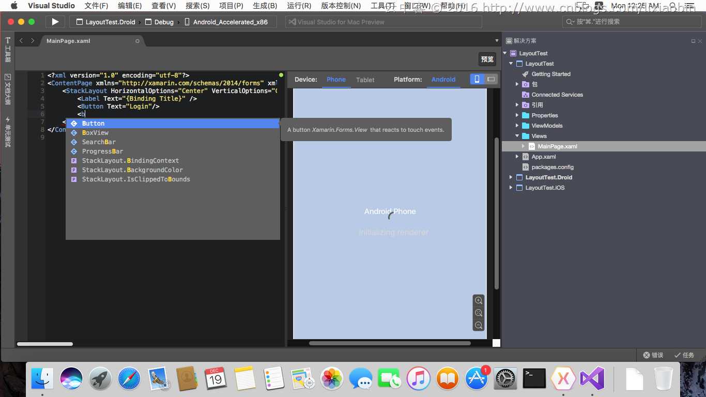Reset preview zoom to fit
Screen dimensions: 706x397
click(479, 313)
